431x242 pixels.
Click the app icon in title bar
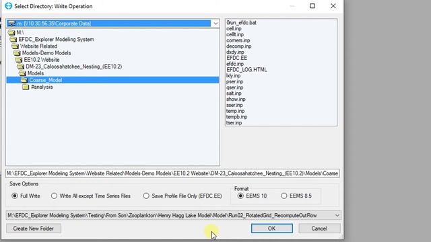point(9,6)
